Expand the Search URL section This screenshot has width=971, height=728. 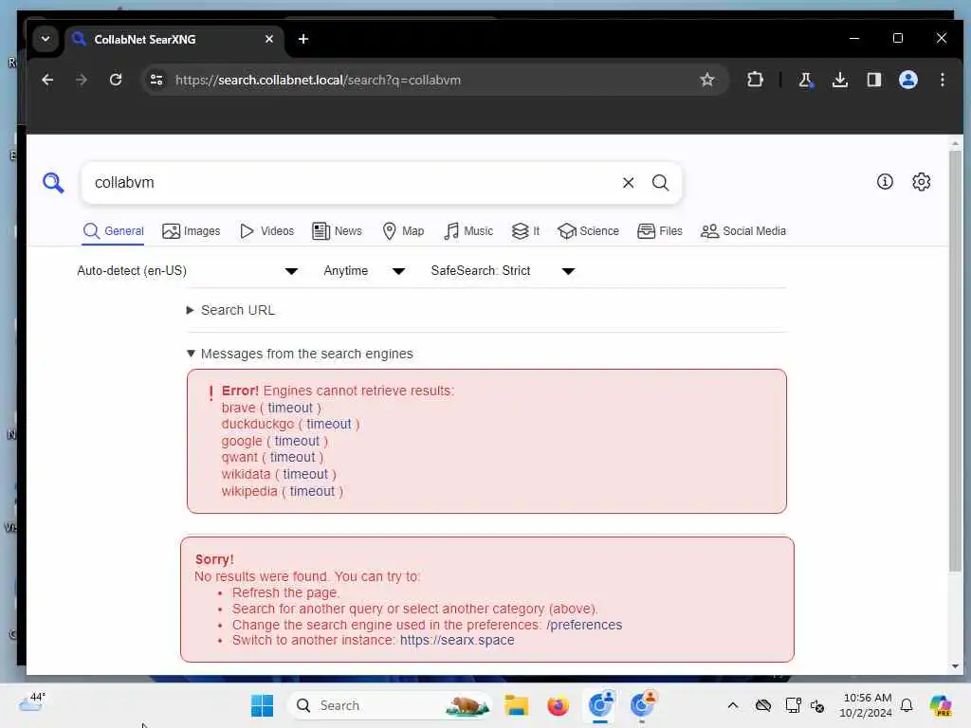[x=231, y=310]
